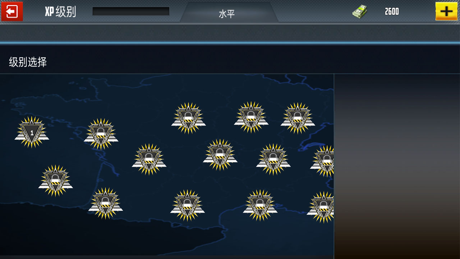This screenshot has height=259, width=460.
Task: Tap the locked badge just below level 1
Action: click(55, 181)
